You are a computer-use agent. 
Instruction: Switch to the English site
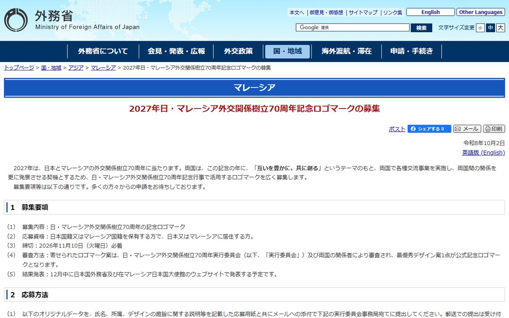(x=431, y=12)
